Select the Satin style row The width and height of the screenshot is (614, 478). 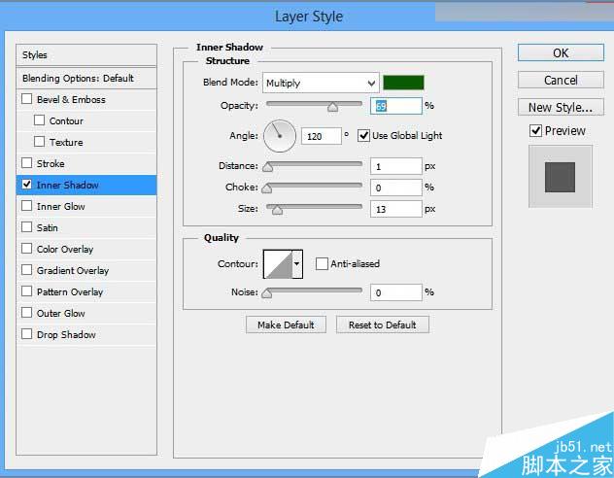pos(86,228)
